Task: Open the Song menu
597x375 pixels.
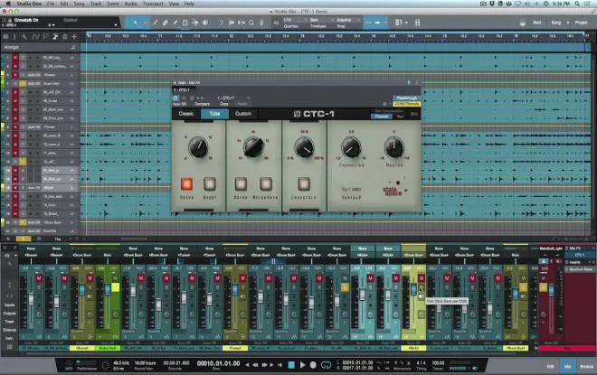Action: [79, 4]
